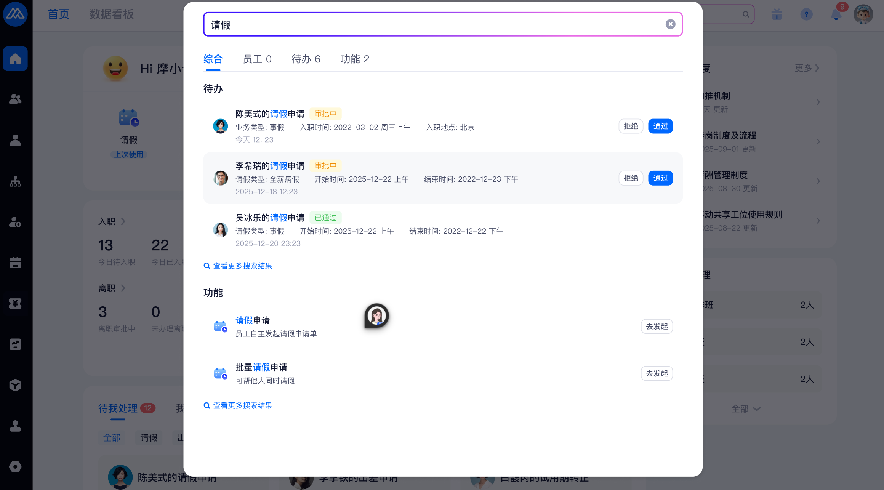This screenshot has width=884, height=490.
Task: Open the calendar sidebar icon
Action: coord(15,263)
